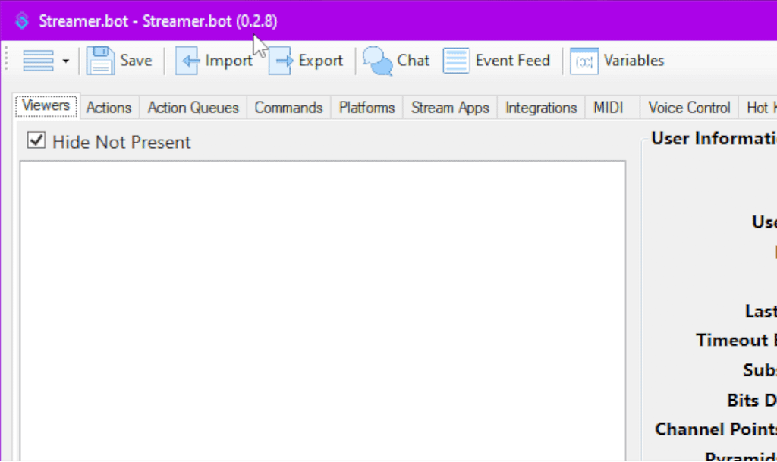Open the Variables bracket icon

(584, 61)
